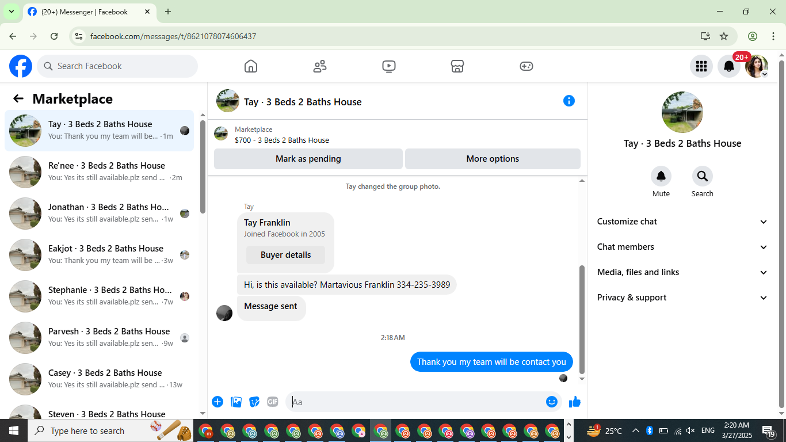Expand Privacy & support section
The width and height of the screenshot is (786, 442).
[x=682, y=298]
